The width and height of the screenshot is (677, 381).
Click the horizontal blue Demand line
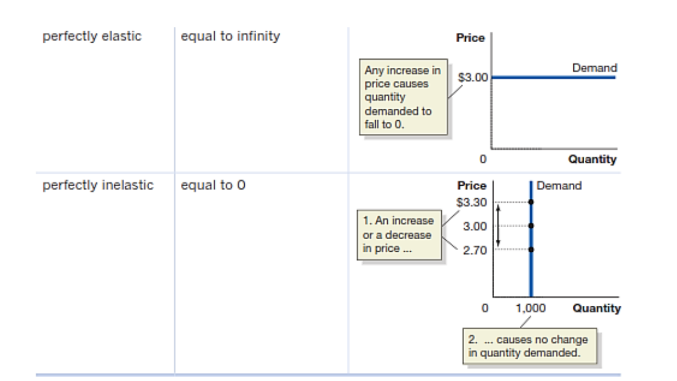(552, 77)
